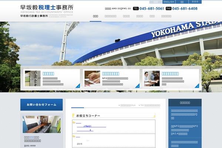
Task: Select the fax number 045-681-6408
Action: click(185, 9)
